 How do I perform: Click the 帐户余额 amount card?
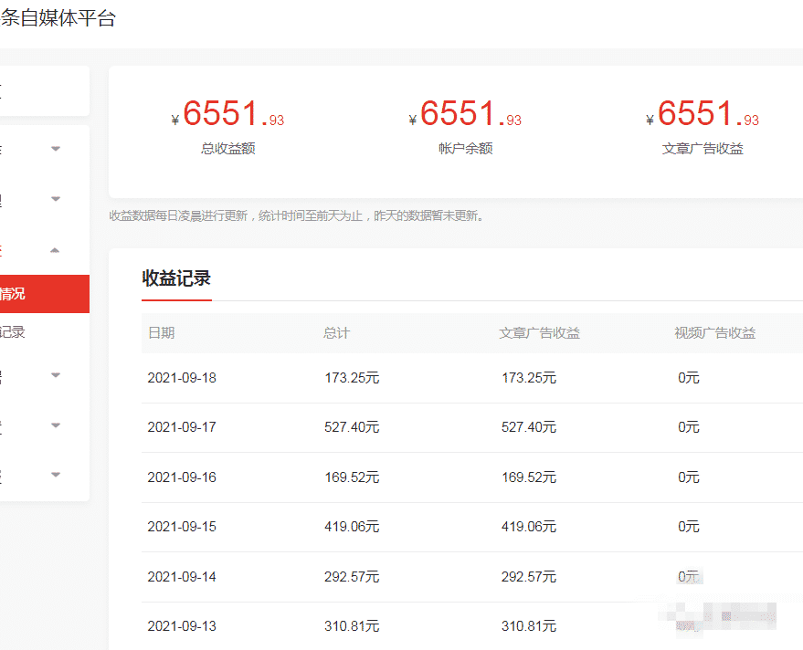tap(466, 128)
